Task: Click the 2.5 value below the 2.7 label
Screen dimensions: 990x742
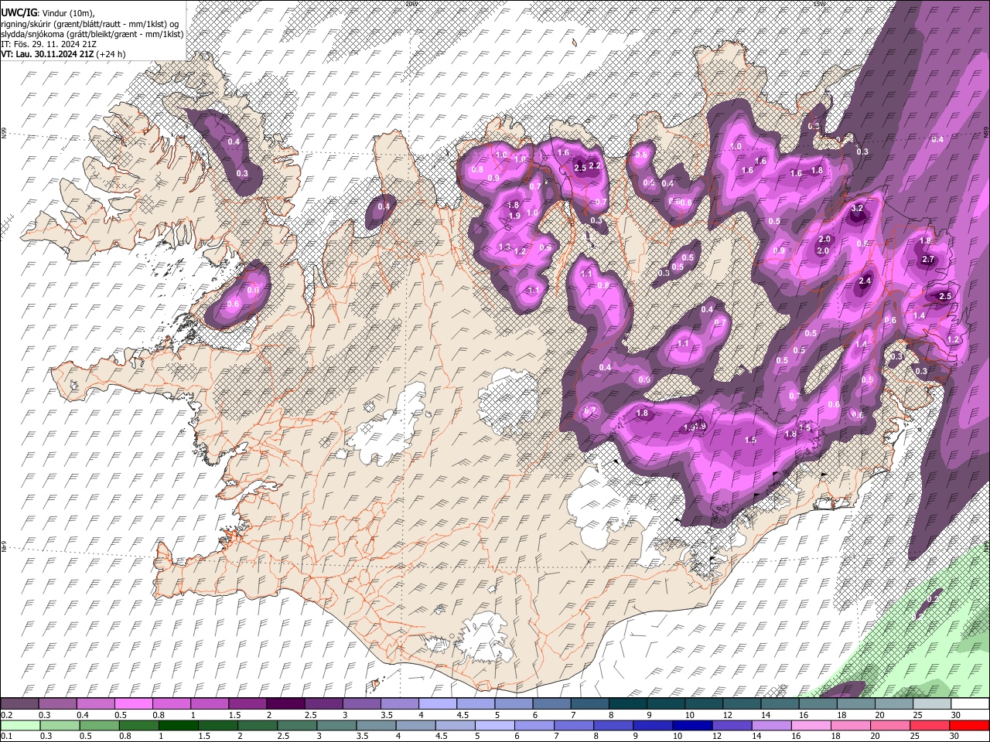Action: tap(944, 296)
